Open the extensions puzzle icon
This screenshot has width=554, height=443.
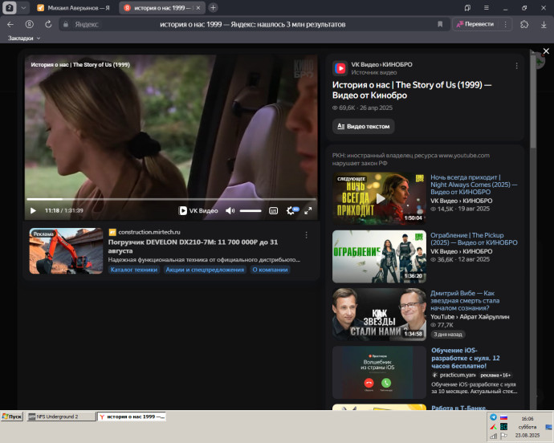pyautogui.click(x=524, y=24)
